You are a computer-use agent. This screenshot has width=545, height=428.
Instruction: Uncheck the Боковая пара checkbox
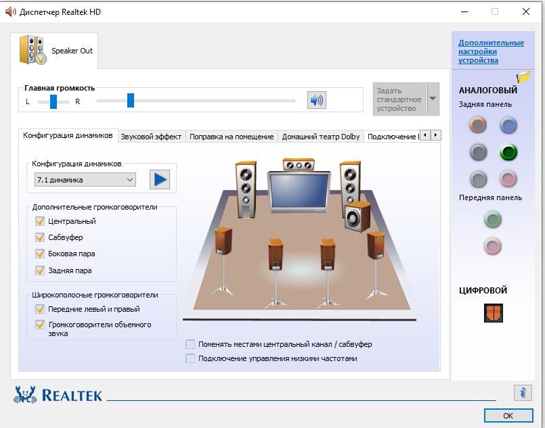point(40,254)
